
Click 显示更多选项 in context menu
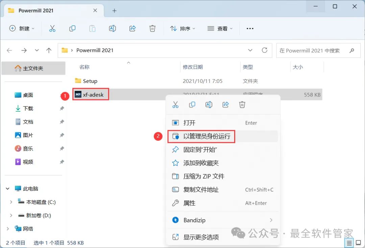(223, 237)
